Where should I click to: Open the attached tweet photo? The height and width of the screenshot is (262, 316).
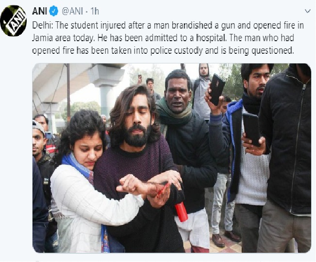pyautogui.click(x=172, y=158)
